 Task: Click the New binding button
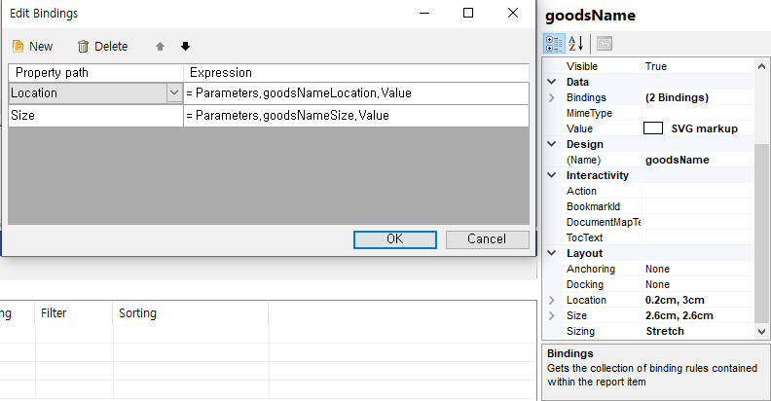click(x=32, y=46)
